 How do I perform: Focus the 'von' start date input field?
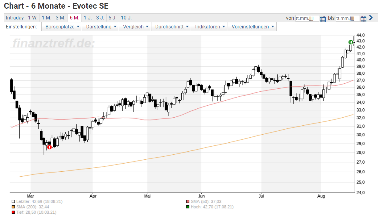(307, 19)
